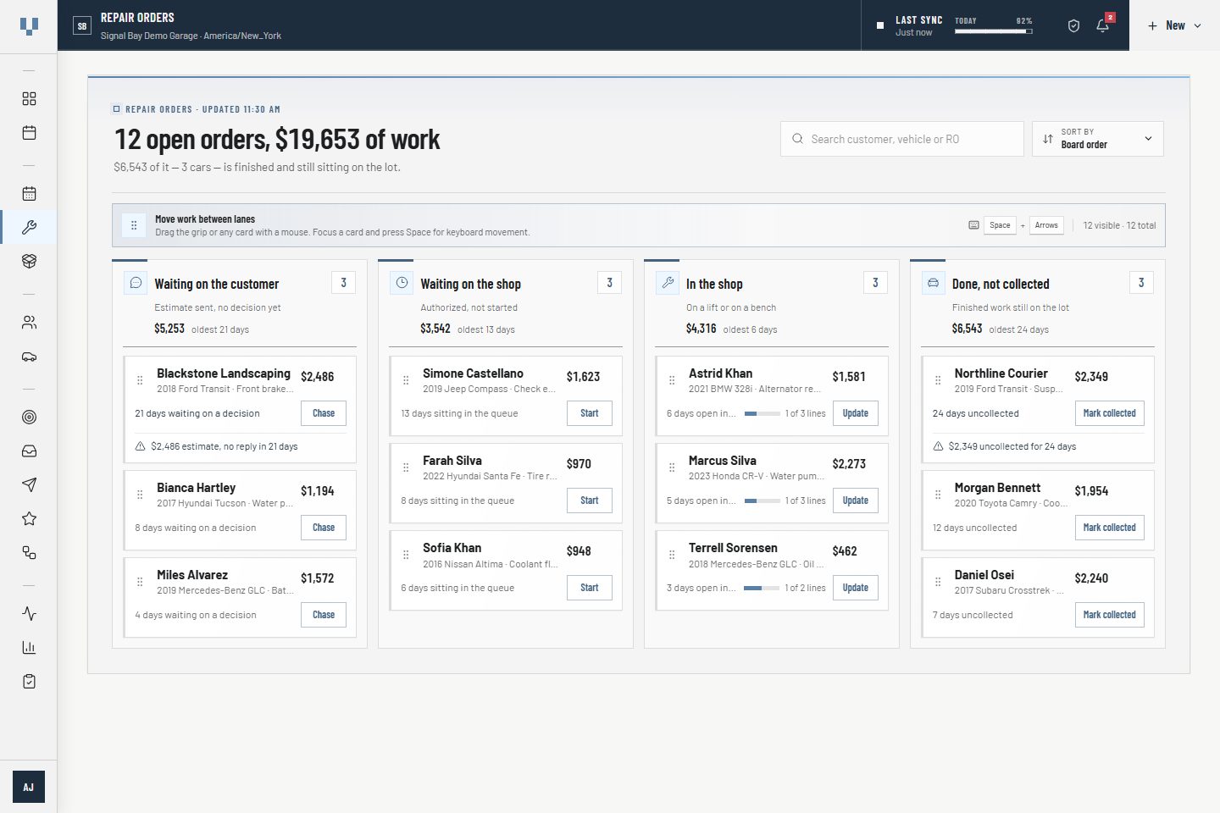Click the AJ user avatar
The width and height of the screenshot is (1220, 813).
29,788
